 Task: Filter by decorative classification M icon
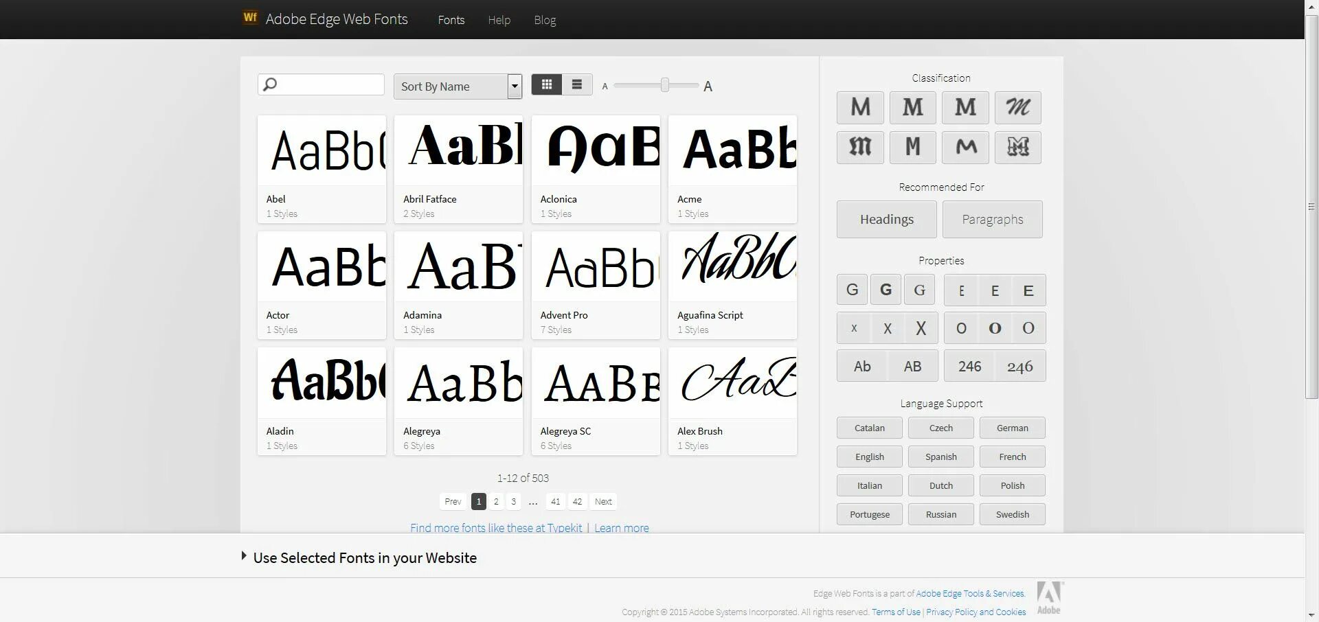pyautogui.click(x=1018, y=148)
